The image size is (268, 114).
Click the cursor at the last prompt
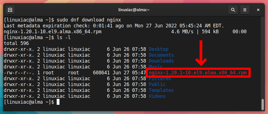pyautogui.click(x=58, y=102)
